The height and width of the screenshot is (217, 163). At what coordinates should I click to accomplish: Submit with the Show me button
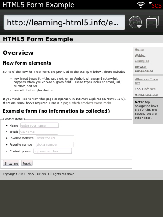[11, 163]
